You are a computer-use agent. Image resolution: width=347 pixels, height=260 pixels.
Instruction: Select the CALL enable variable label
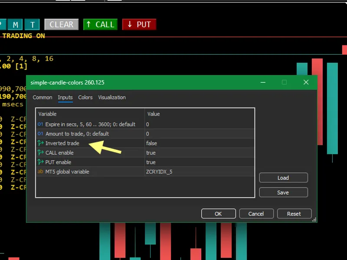click(59, 153)
